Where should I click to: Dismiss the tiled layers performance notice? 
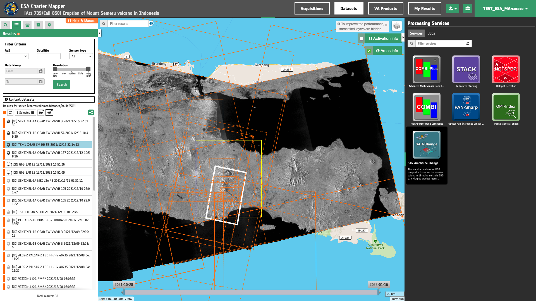click(x=386, y=25)
